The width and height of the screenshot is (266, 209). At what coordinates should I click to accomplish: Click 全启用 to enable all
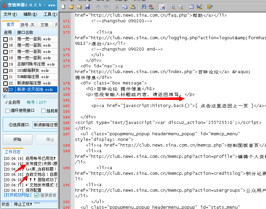12,102
